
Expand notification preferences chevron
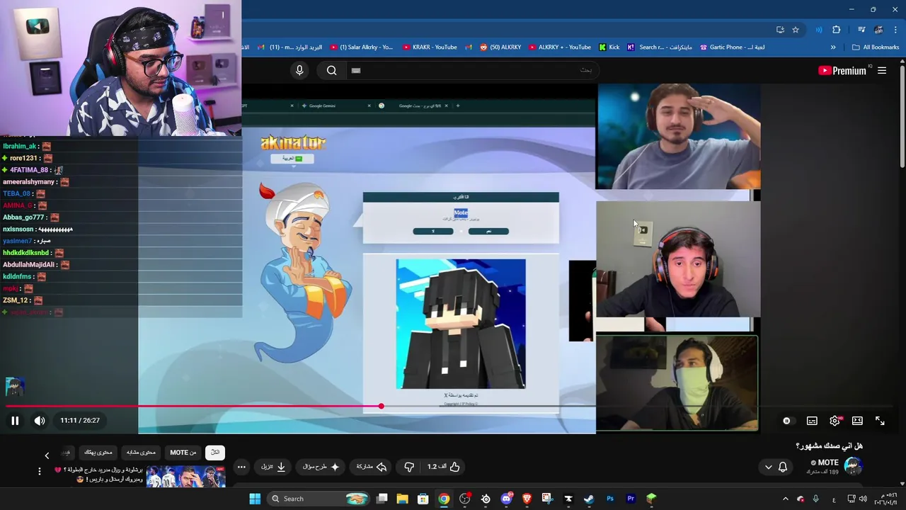pos(769,467)
